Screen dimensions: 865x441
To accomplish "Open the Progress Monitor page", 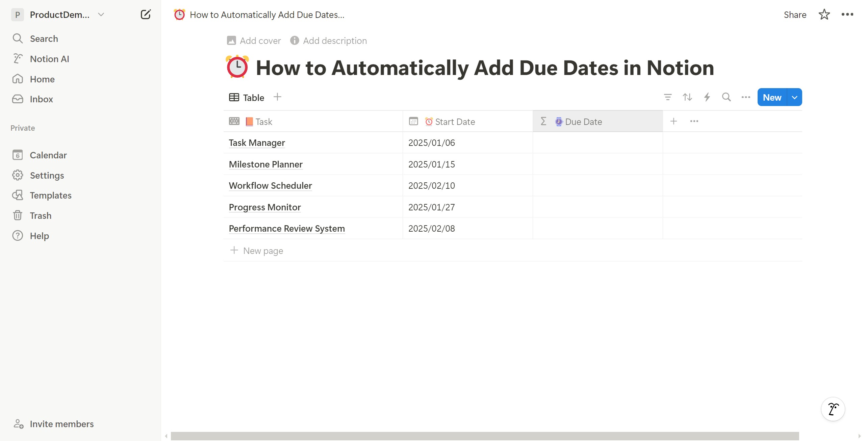I will click(x=265, y=207).
